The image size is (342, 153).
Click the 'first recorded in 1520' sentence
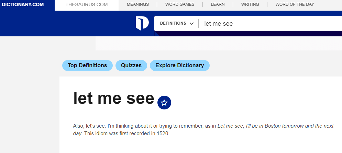point(127,133)
